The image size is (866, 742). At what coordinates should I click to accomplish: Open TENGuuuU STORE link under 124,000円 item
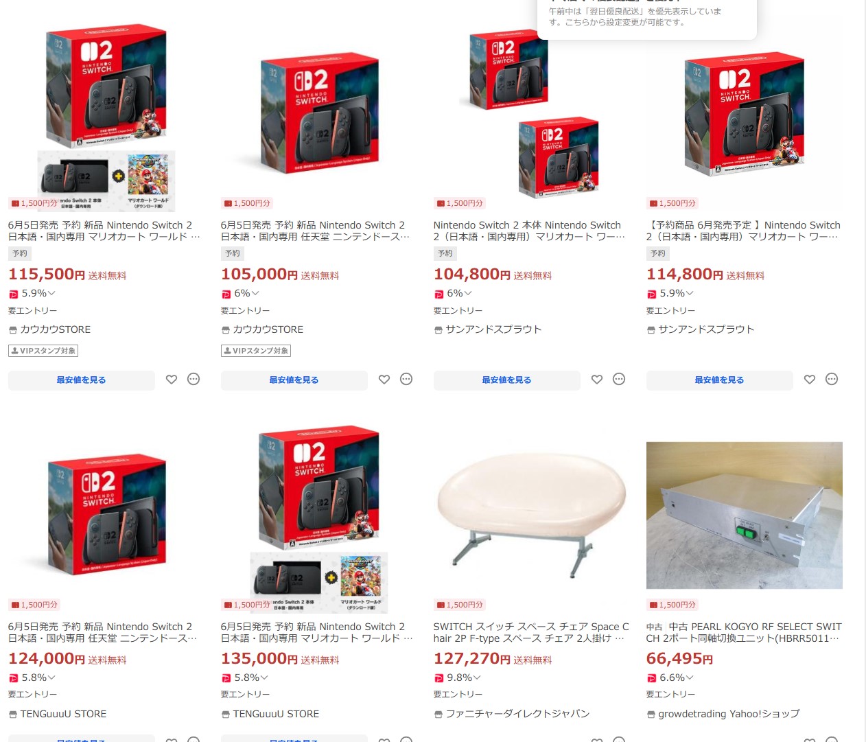click(x=58, y=714)
